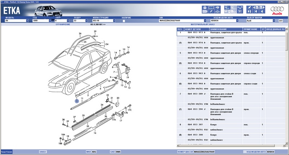This screenshot has width=289, height=155.
Task: Click the single left arrow icon
Action: click(x=262, y=12)
